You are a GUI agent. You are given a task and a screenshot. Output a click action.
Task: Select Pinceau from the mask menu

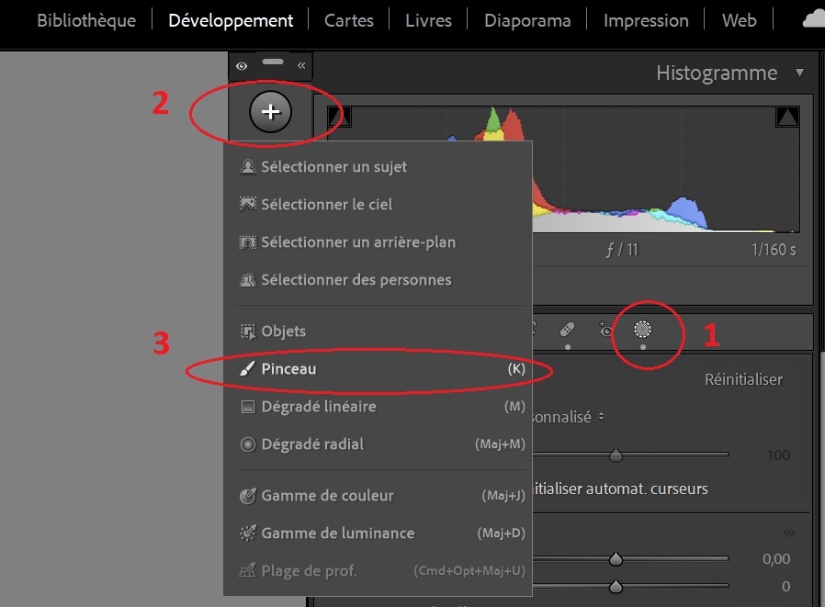pos(378,369)
